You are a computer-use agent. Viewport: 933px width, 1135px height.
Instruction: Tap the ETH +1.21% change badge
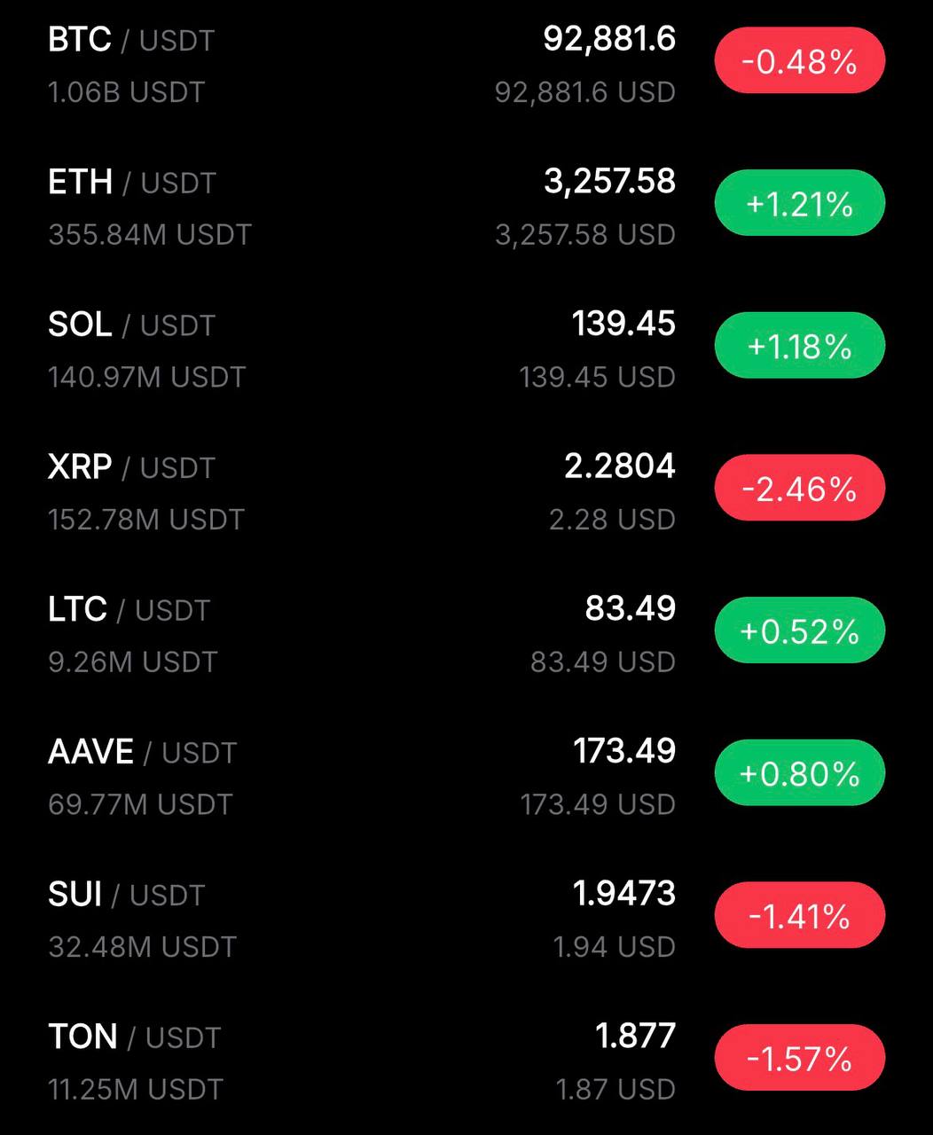pyautogui.click(x=799, y=204)
